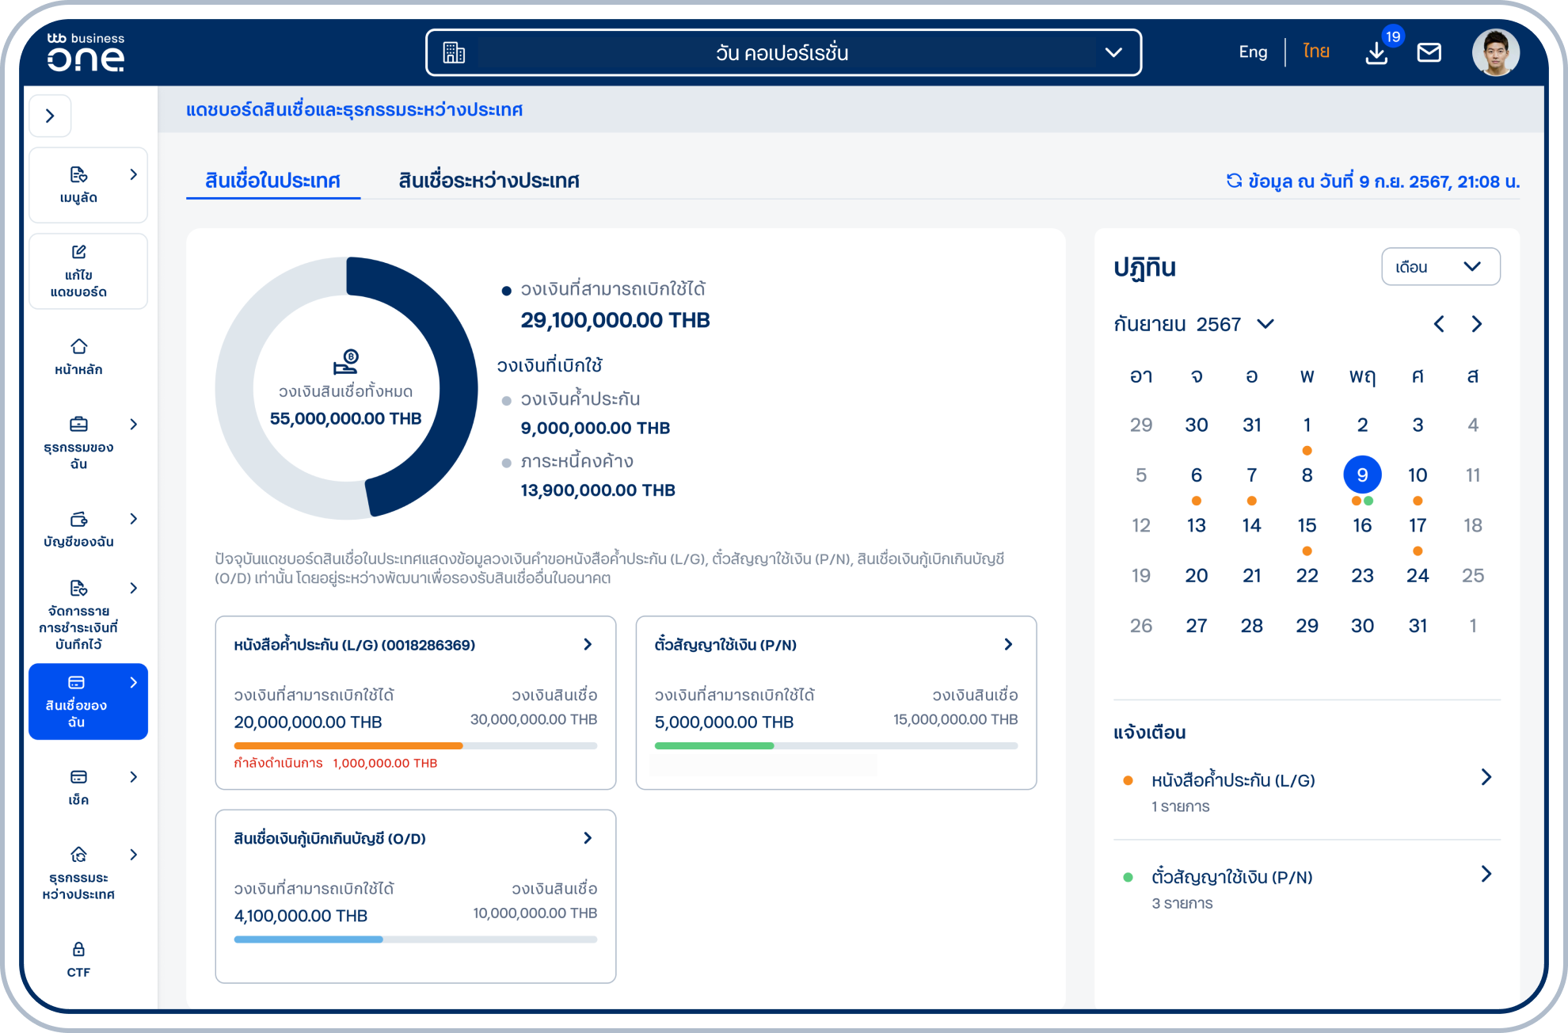Open the download notifications icon

[1376, 53]
